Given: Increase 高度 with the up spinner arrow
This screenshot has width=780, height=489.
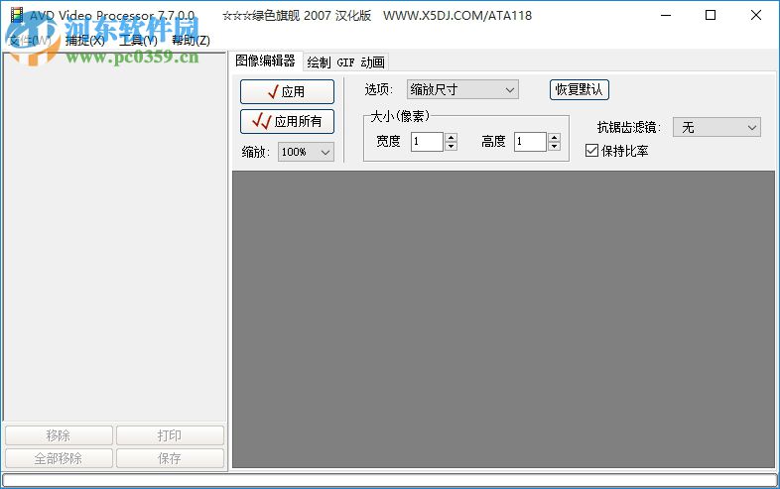Looking at the screenshot, I should click(x=554, y=137).
